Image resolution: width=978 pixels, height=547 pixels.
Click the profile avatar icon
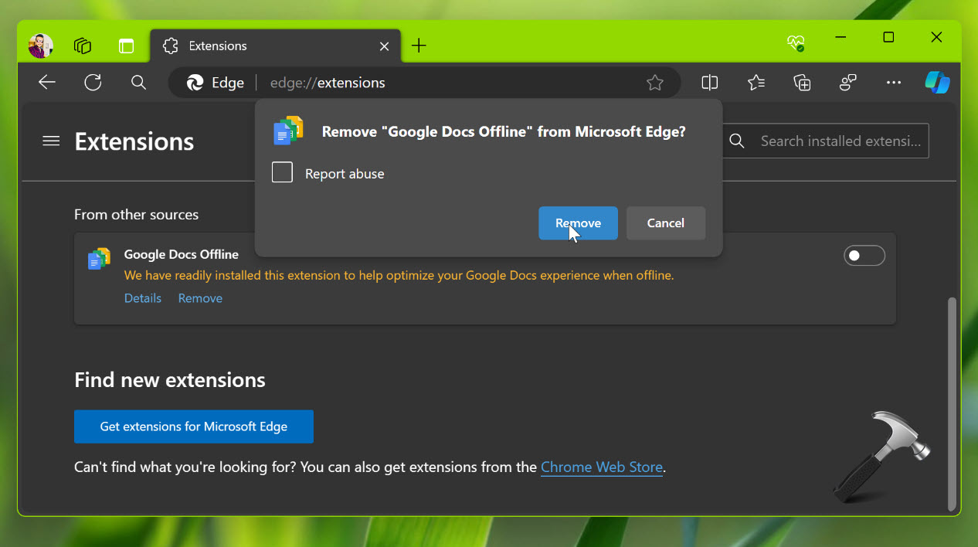41,46
